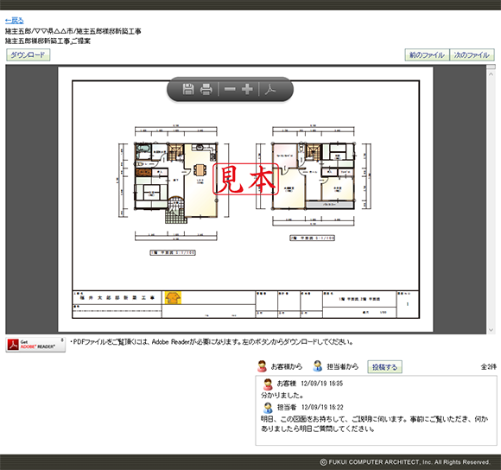Viewport: 501px width, 470px height.
Task: Click the ←戻る back link
Action: pos(15,21)
